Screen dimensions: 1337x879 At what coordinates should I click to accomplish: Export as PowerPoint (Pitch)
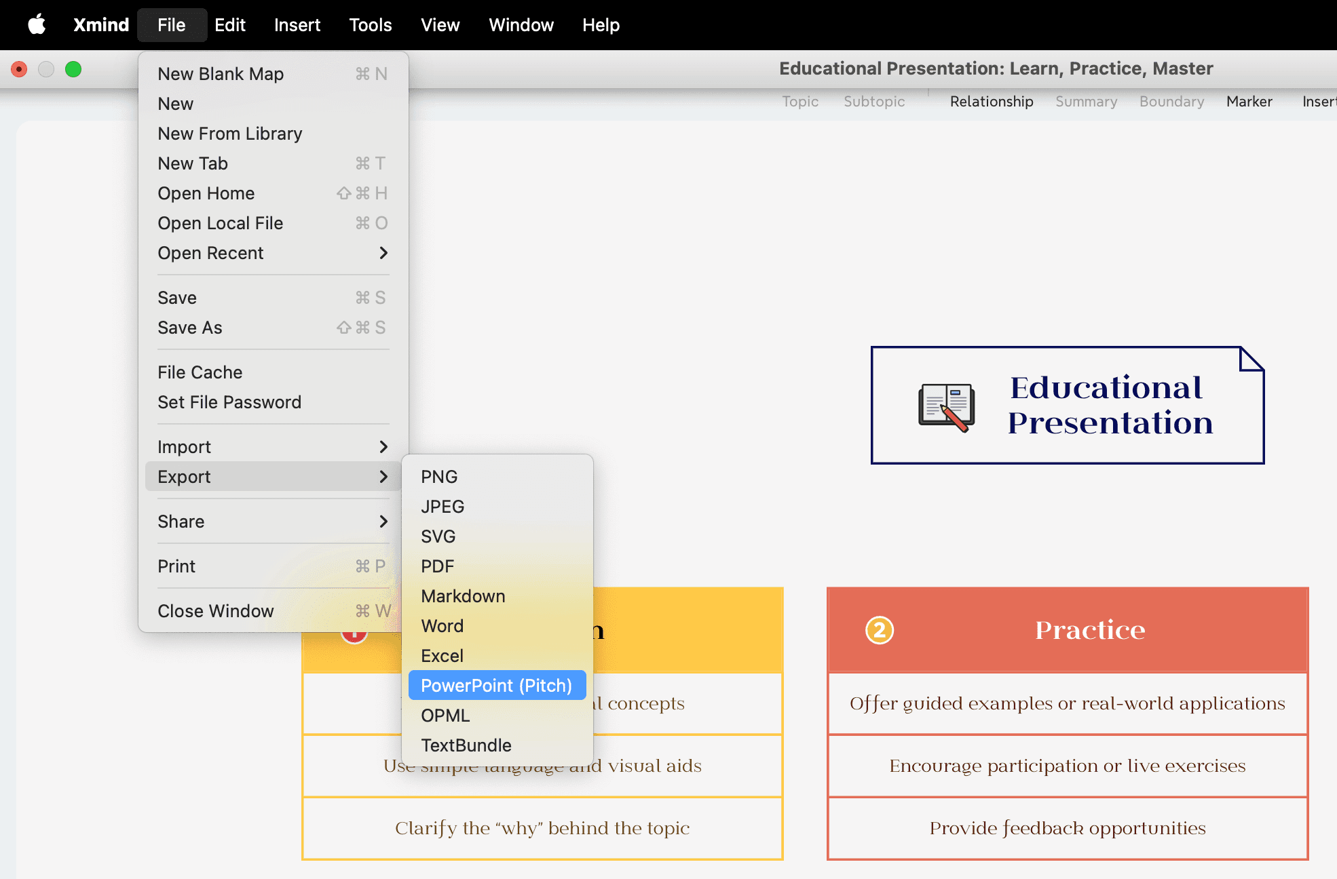point(497,686)
